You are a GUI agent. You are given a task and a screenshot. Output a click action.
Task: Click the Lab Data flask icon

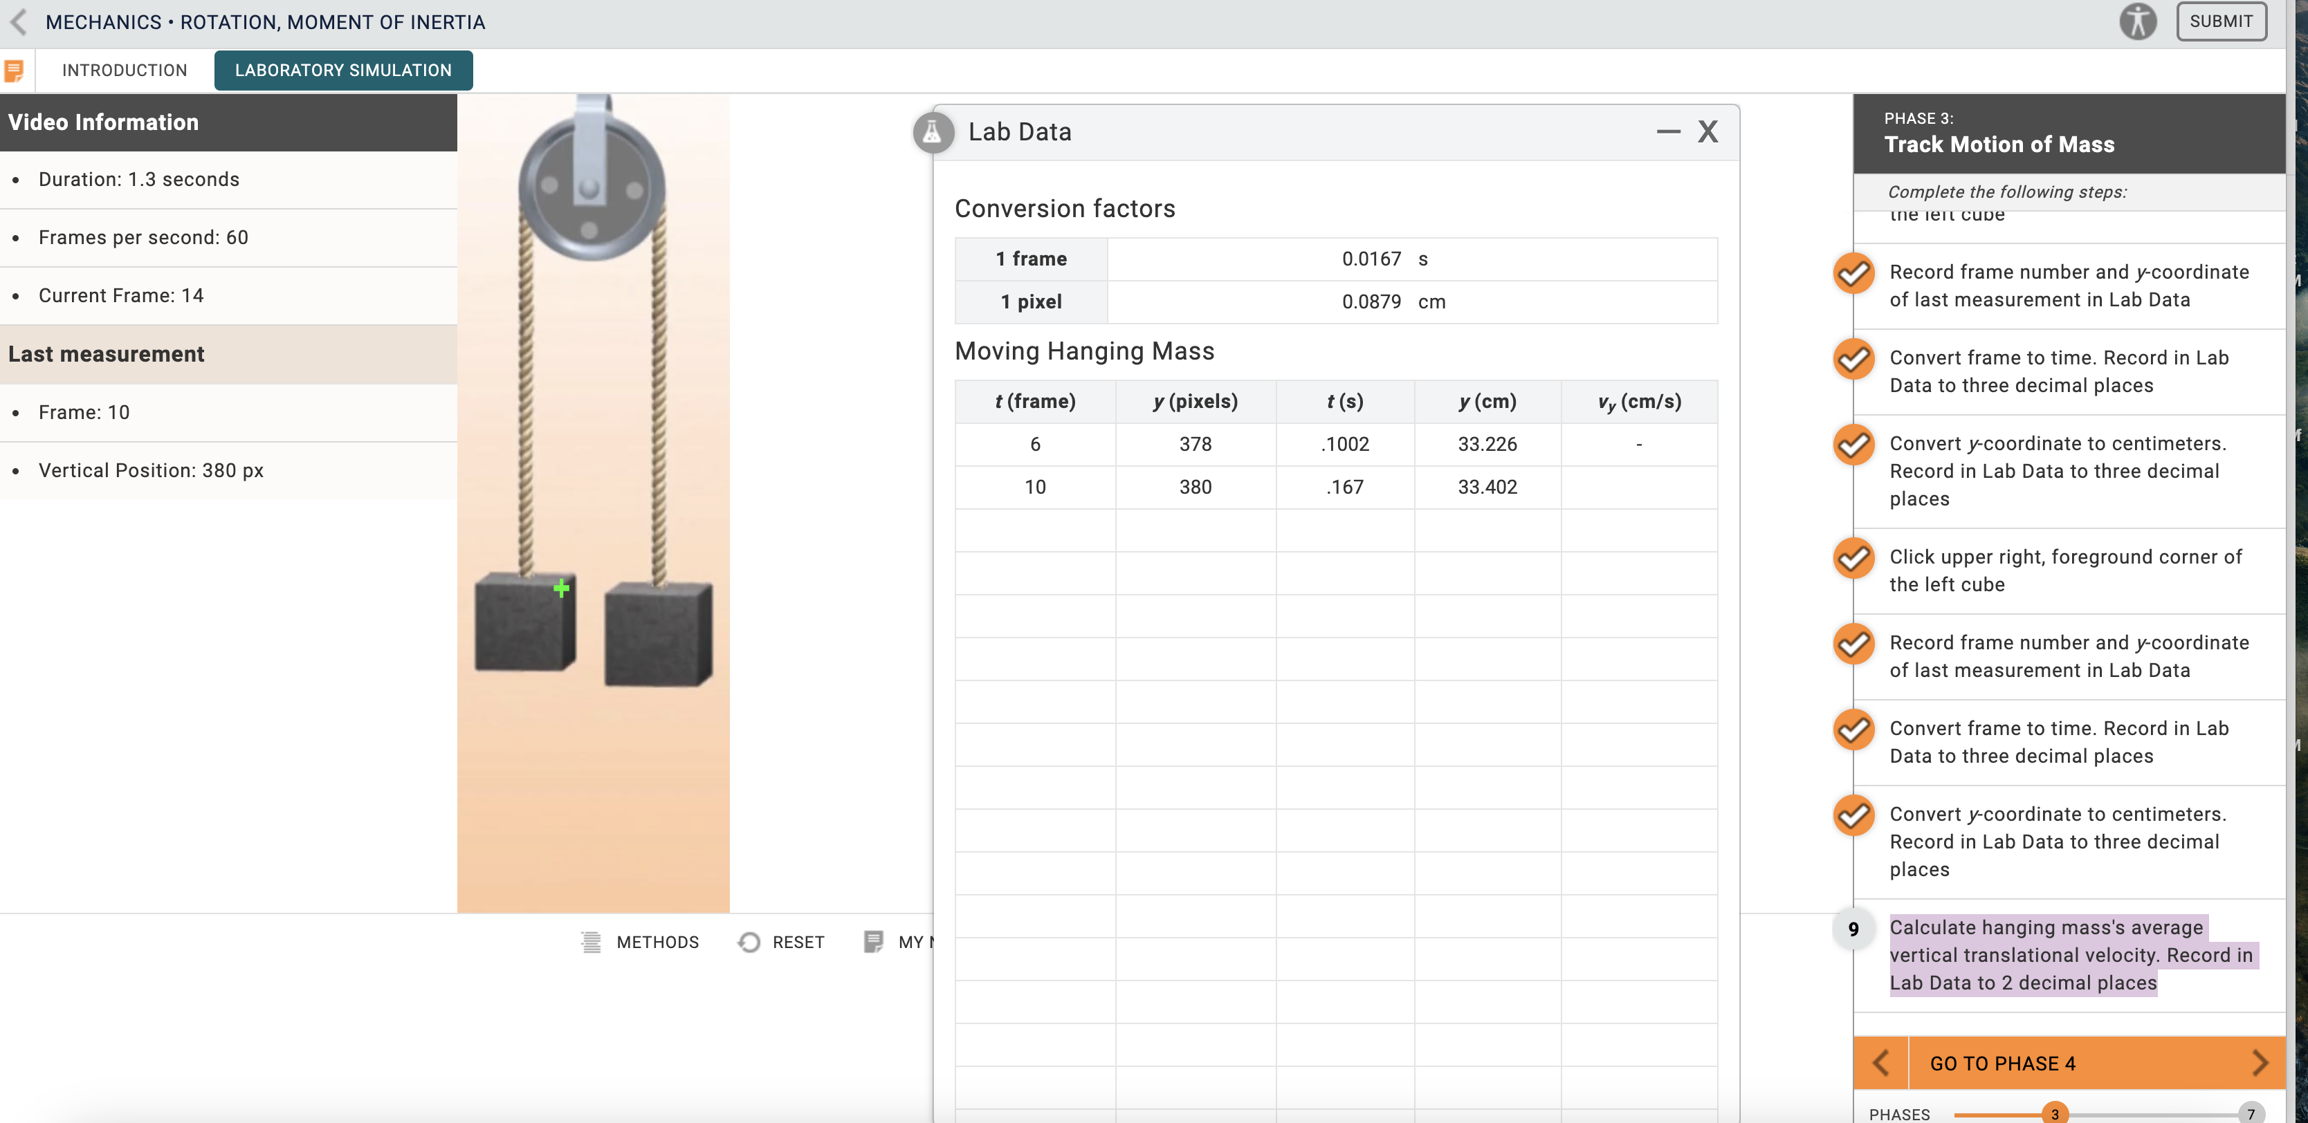(x=933, y=133)
